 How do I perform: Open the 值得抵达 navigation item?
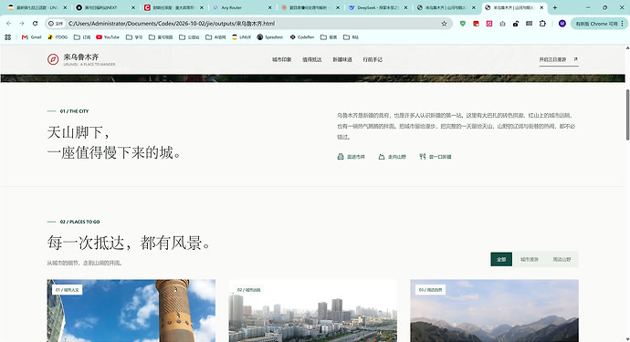311,59
